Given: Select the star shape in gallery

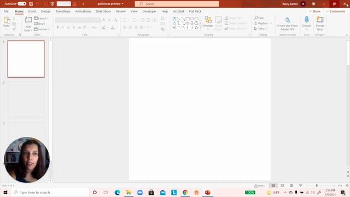Looking at the screenshot, I should point(196,28).
